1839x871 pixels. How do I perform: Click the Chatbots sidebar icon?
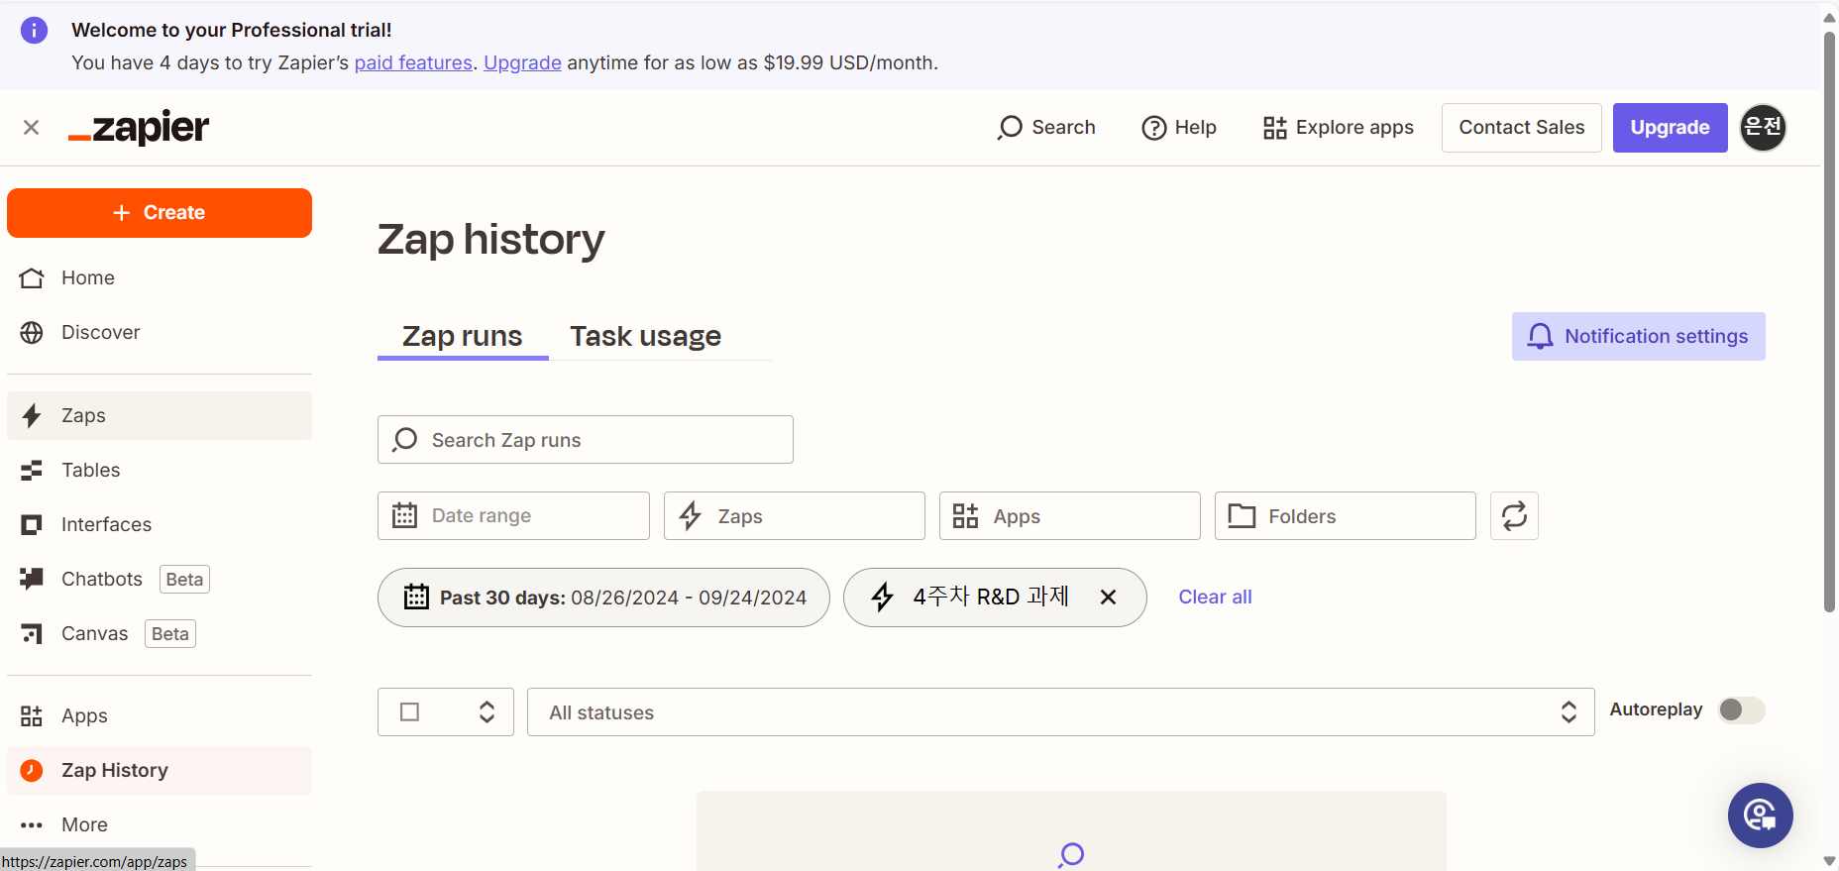[32, 579]
